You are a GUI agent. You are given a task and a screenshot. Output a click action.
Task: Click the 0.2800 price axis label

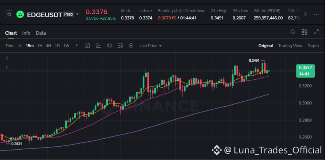304,120
